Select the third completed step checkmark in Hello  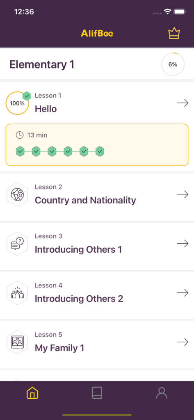52,151
